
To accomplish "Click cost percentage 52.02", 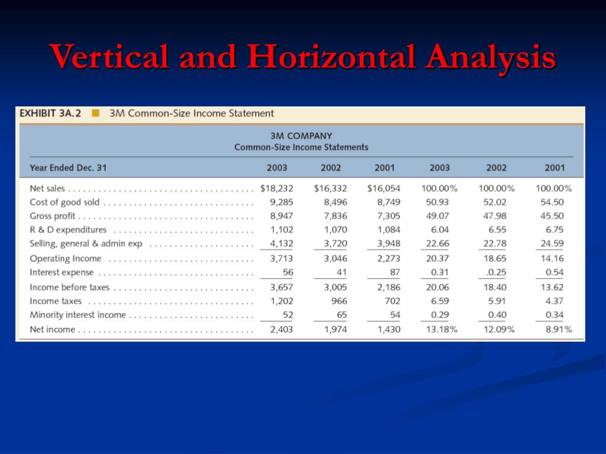I will [x=495, y=202].
